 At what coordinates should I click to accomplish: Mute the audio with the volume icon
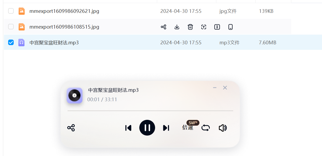click(223, 128)
